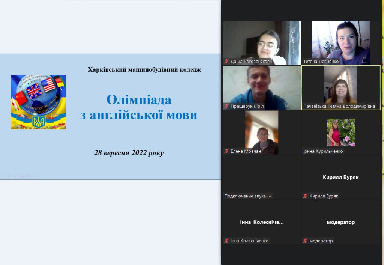Click next slide arrow in slideshow controls
The width and height of the screenshot is (384, 265).
pyautogui.click(x=9, y=176)
